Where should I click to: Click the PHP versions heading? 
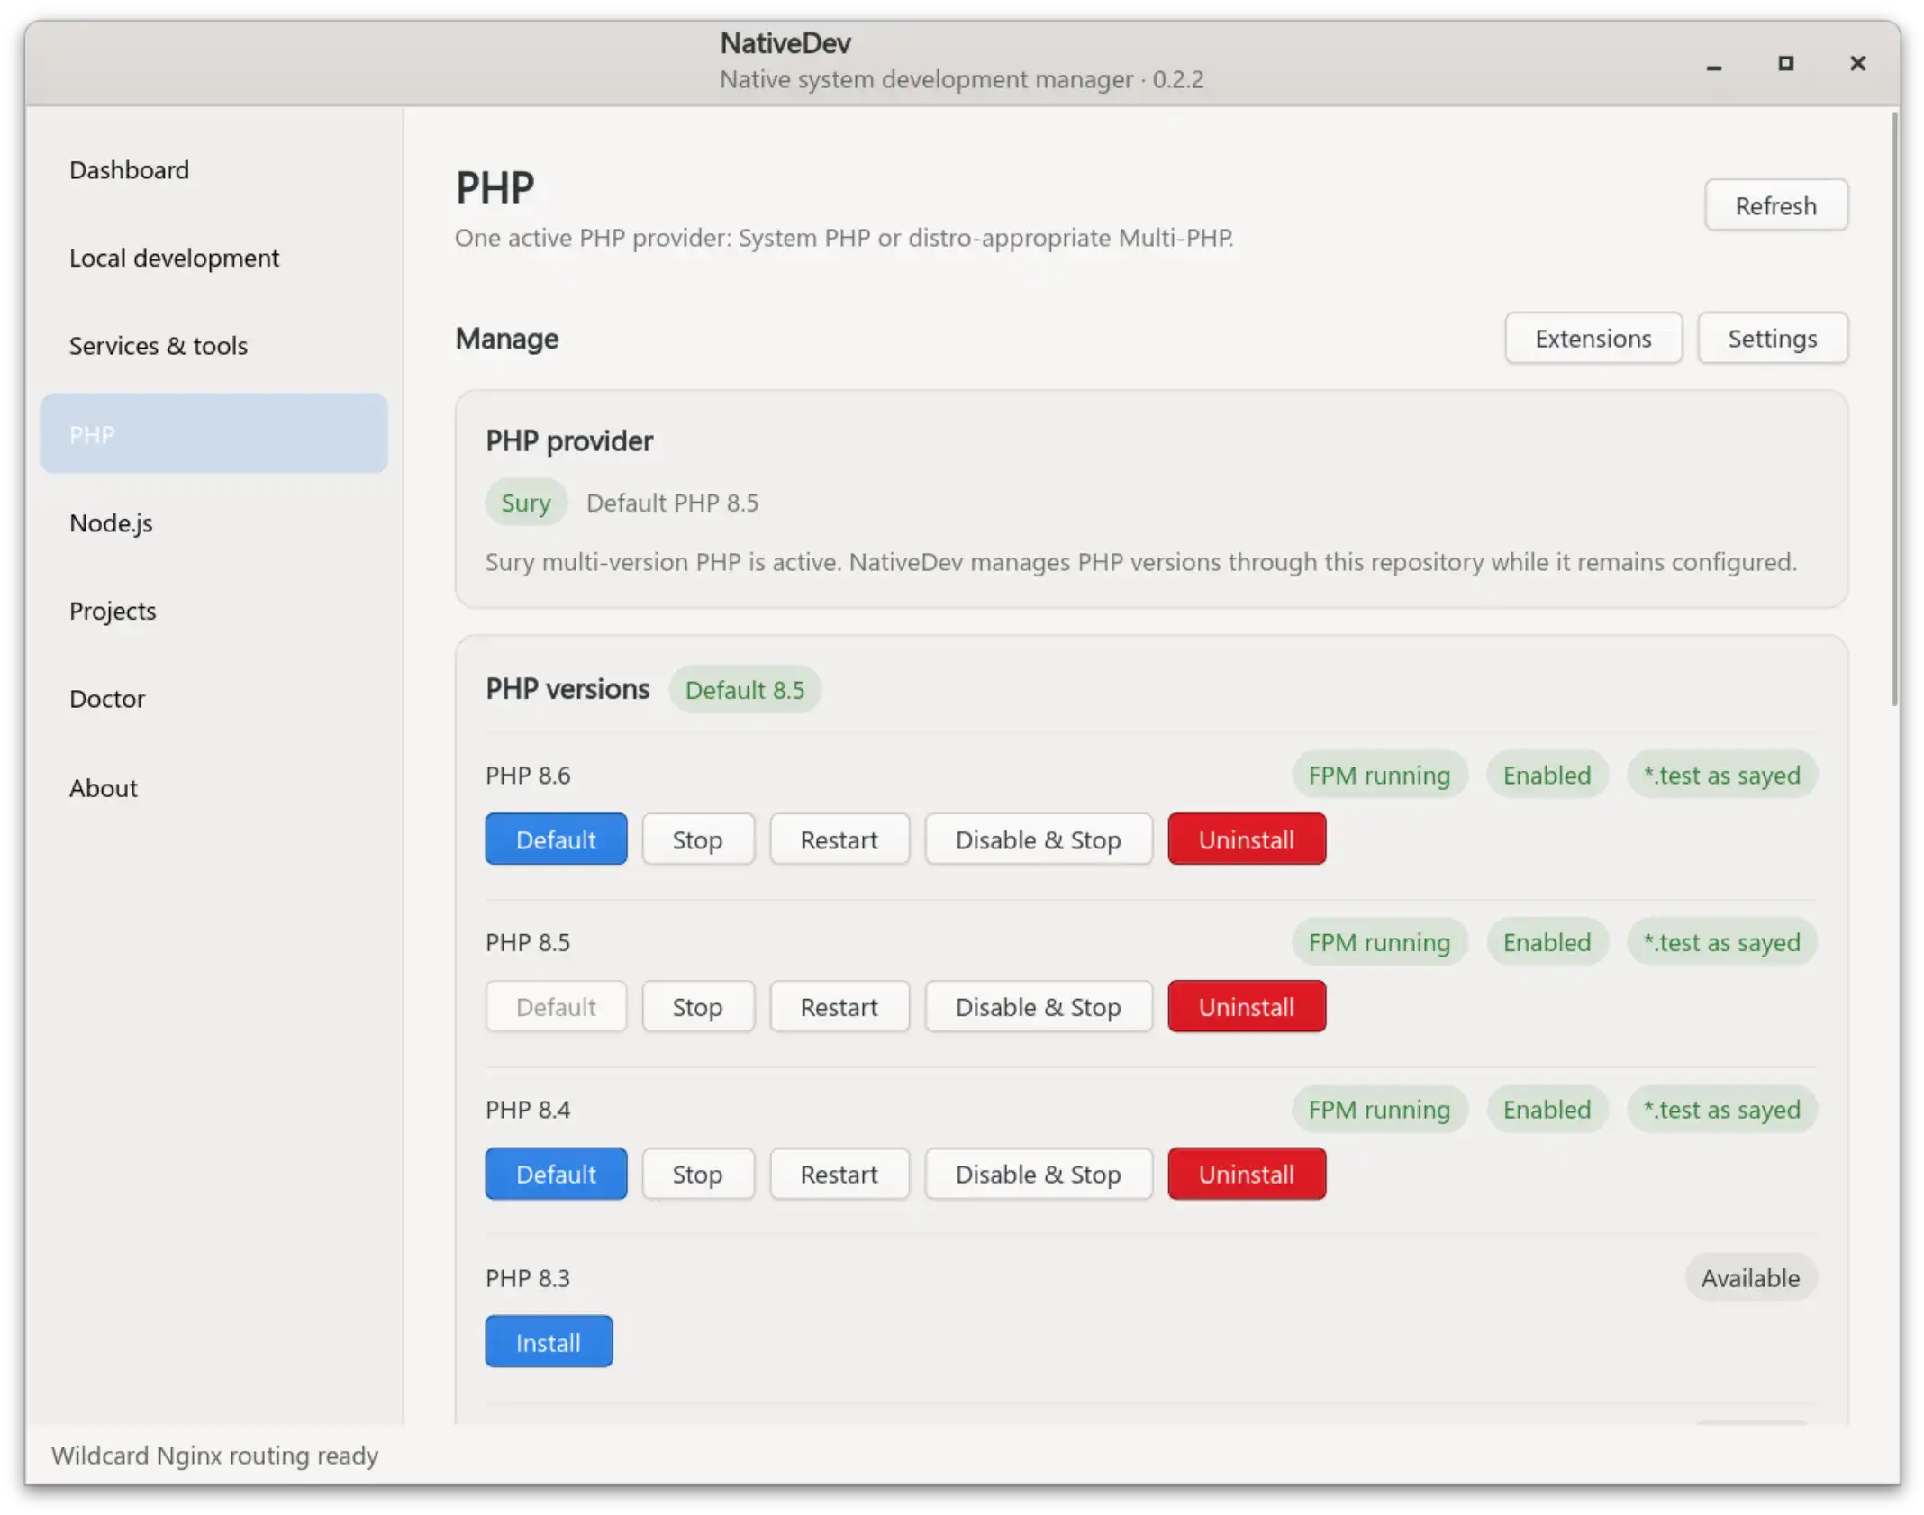[567, 689]
